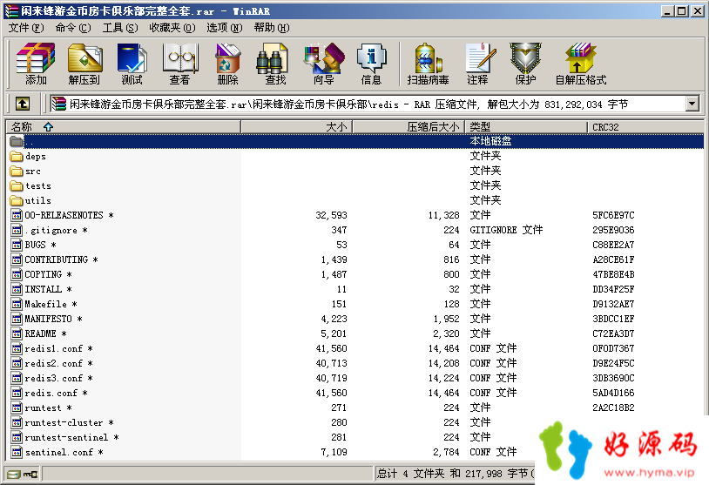Select the MANIFESTO file

(48, 319)
